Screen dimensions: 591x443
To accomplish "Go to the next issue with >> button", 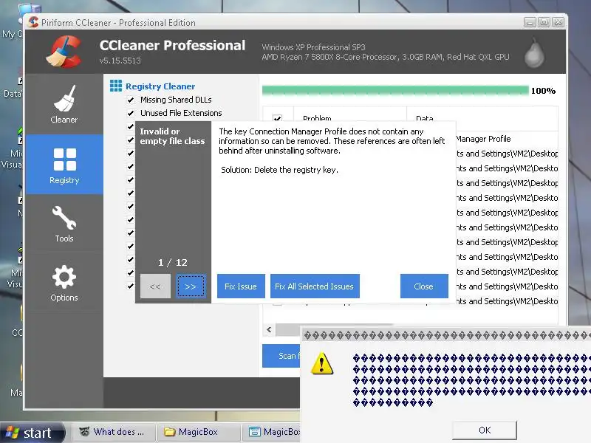I will coord(191,286).
